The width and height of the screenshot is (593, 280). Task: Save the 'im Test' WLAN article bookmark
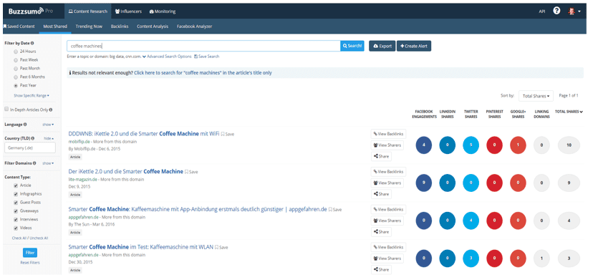[221, 248]
